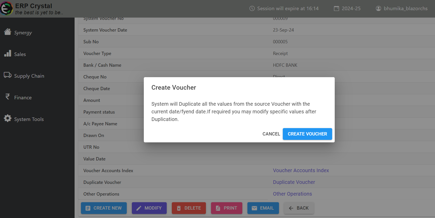Screen dimensions: 435x218
Task: Go back using the Back button
Action: click(x=299, y=208)
